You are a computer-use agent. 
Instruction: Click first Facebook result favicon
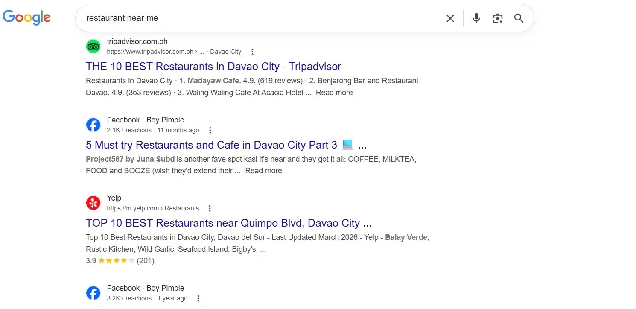coord(93,125)
